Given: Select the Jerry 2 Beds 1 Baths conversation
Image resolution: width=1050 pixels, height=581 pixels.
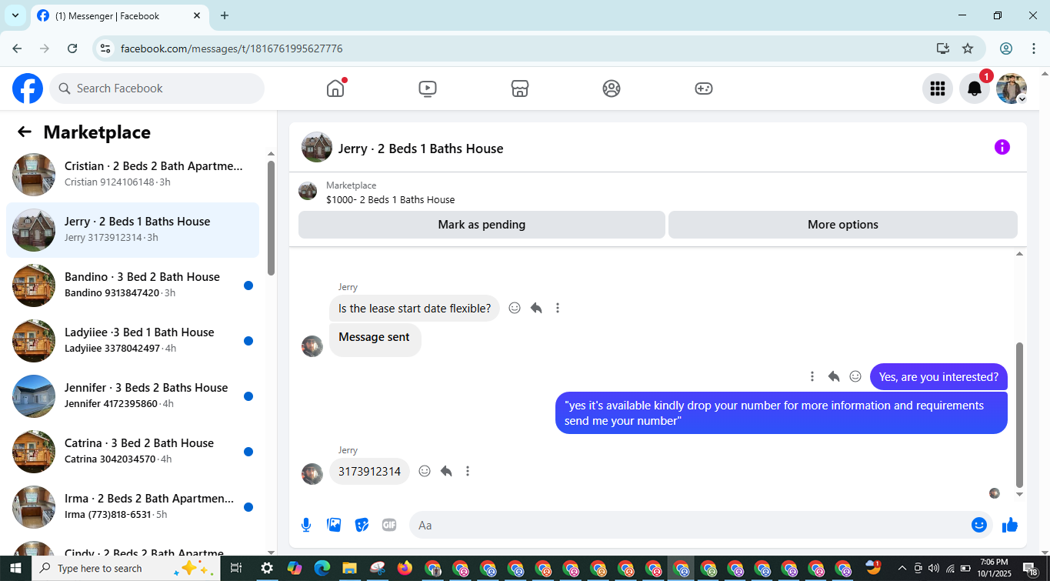Looking at the screenshot, I should pyautogui.click(x=132, y=230).
